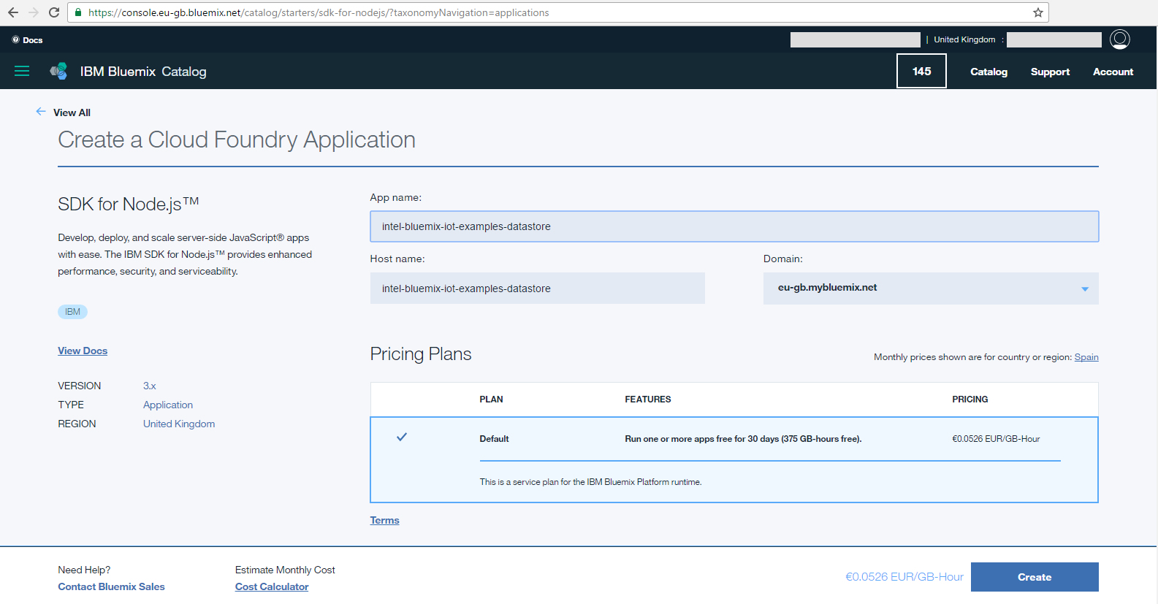Click the 30 days free feature text
This screenshot has height=604, width=1158.
743,439
